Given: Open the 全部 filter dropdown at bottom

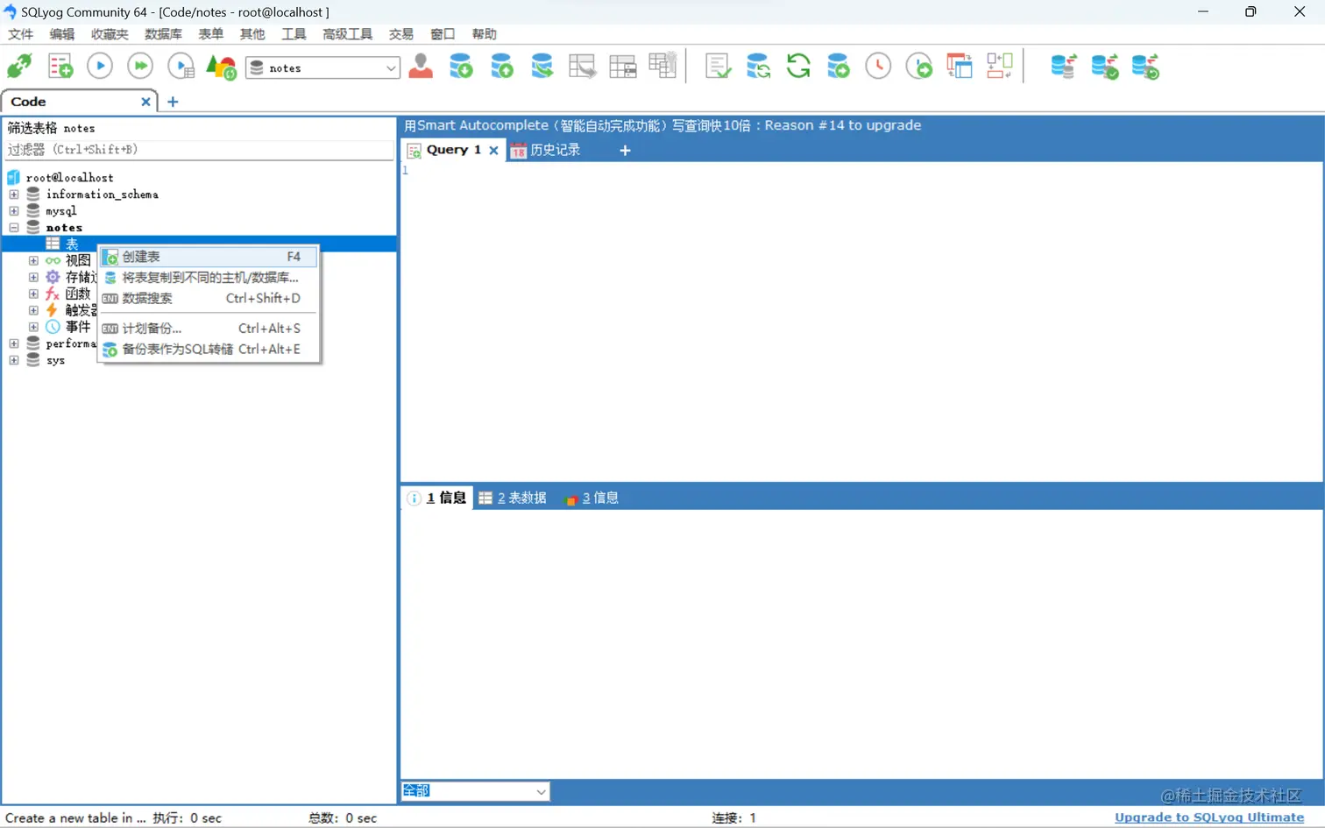Looking at the screenshot, I should click(475, 791).
